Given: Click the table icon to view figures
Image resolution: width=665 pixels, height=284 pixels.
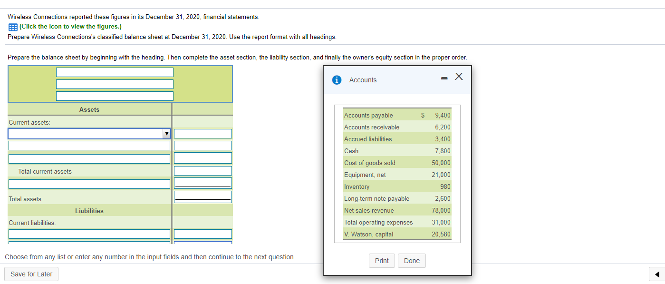Looking at the screenshot, I should pos(12,27).
